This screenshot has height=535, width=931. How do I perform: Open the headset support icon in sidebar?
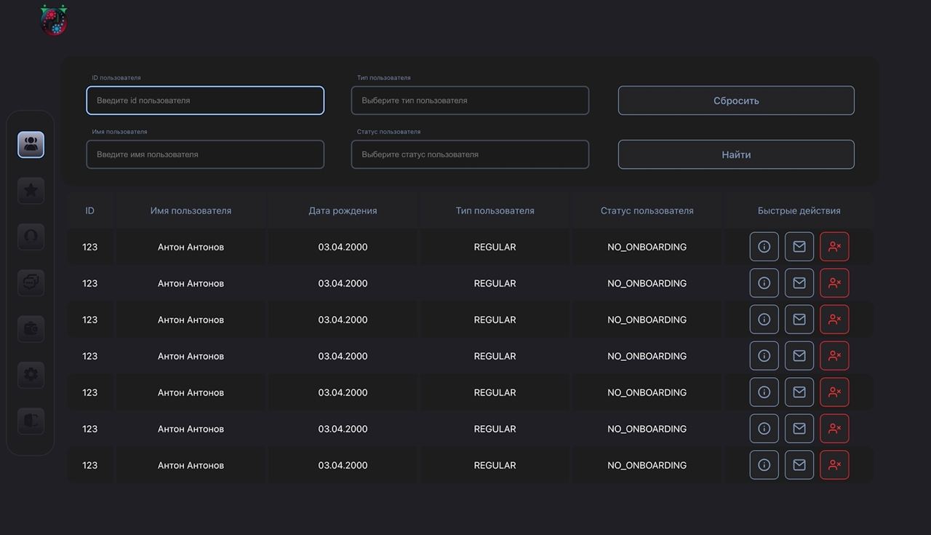[31, 236]
